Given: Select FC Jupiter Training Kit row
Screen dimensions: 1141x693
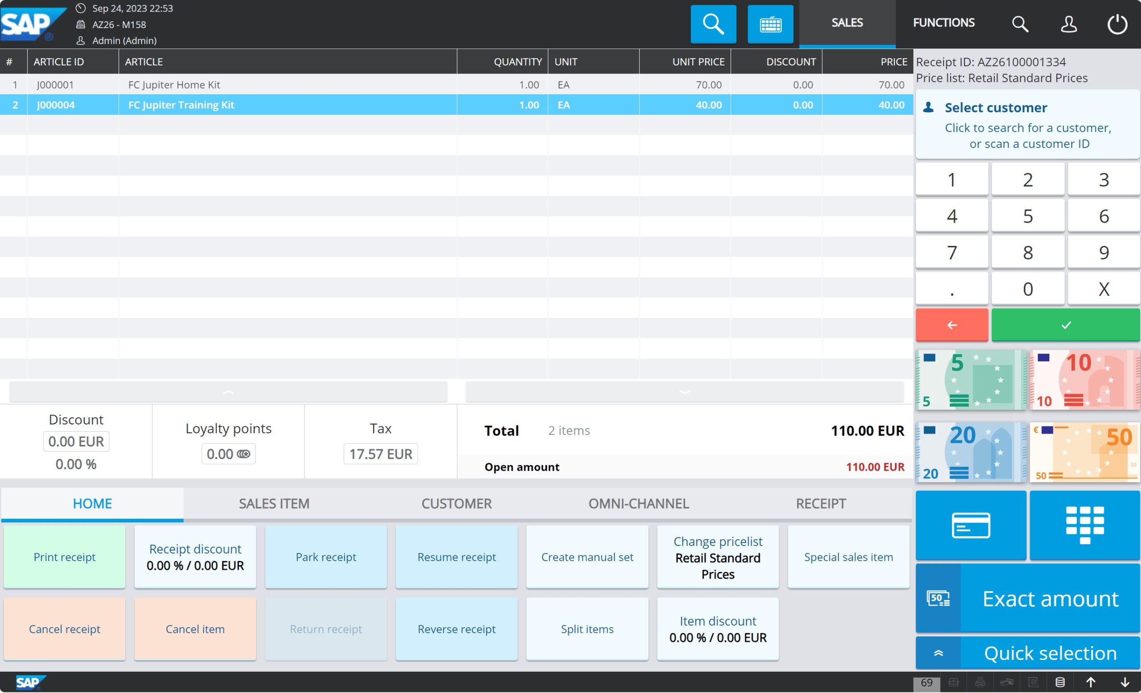Looking at the screenshot, I should tap(456, 105).
